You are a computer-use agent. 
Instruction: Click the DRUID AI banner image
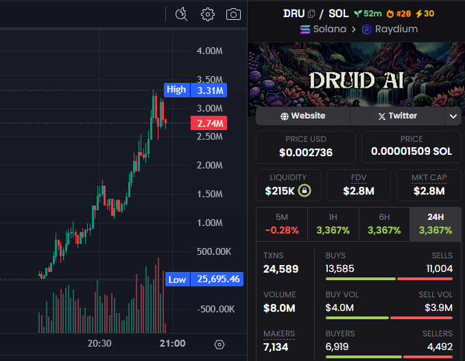point(356,75)
